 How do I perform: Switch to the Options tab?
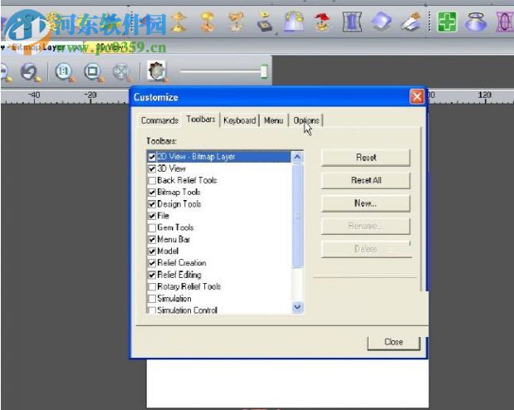(306, 120)
